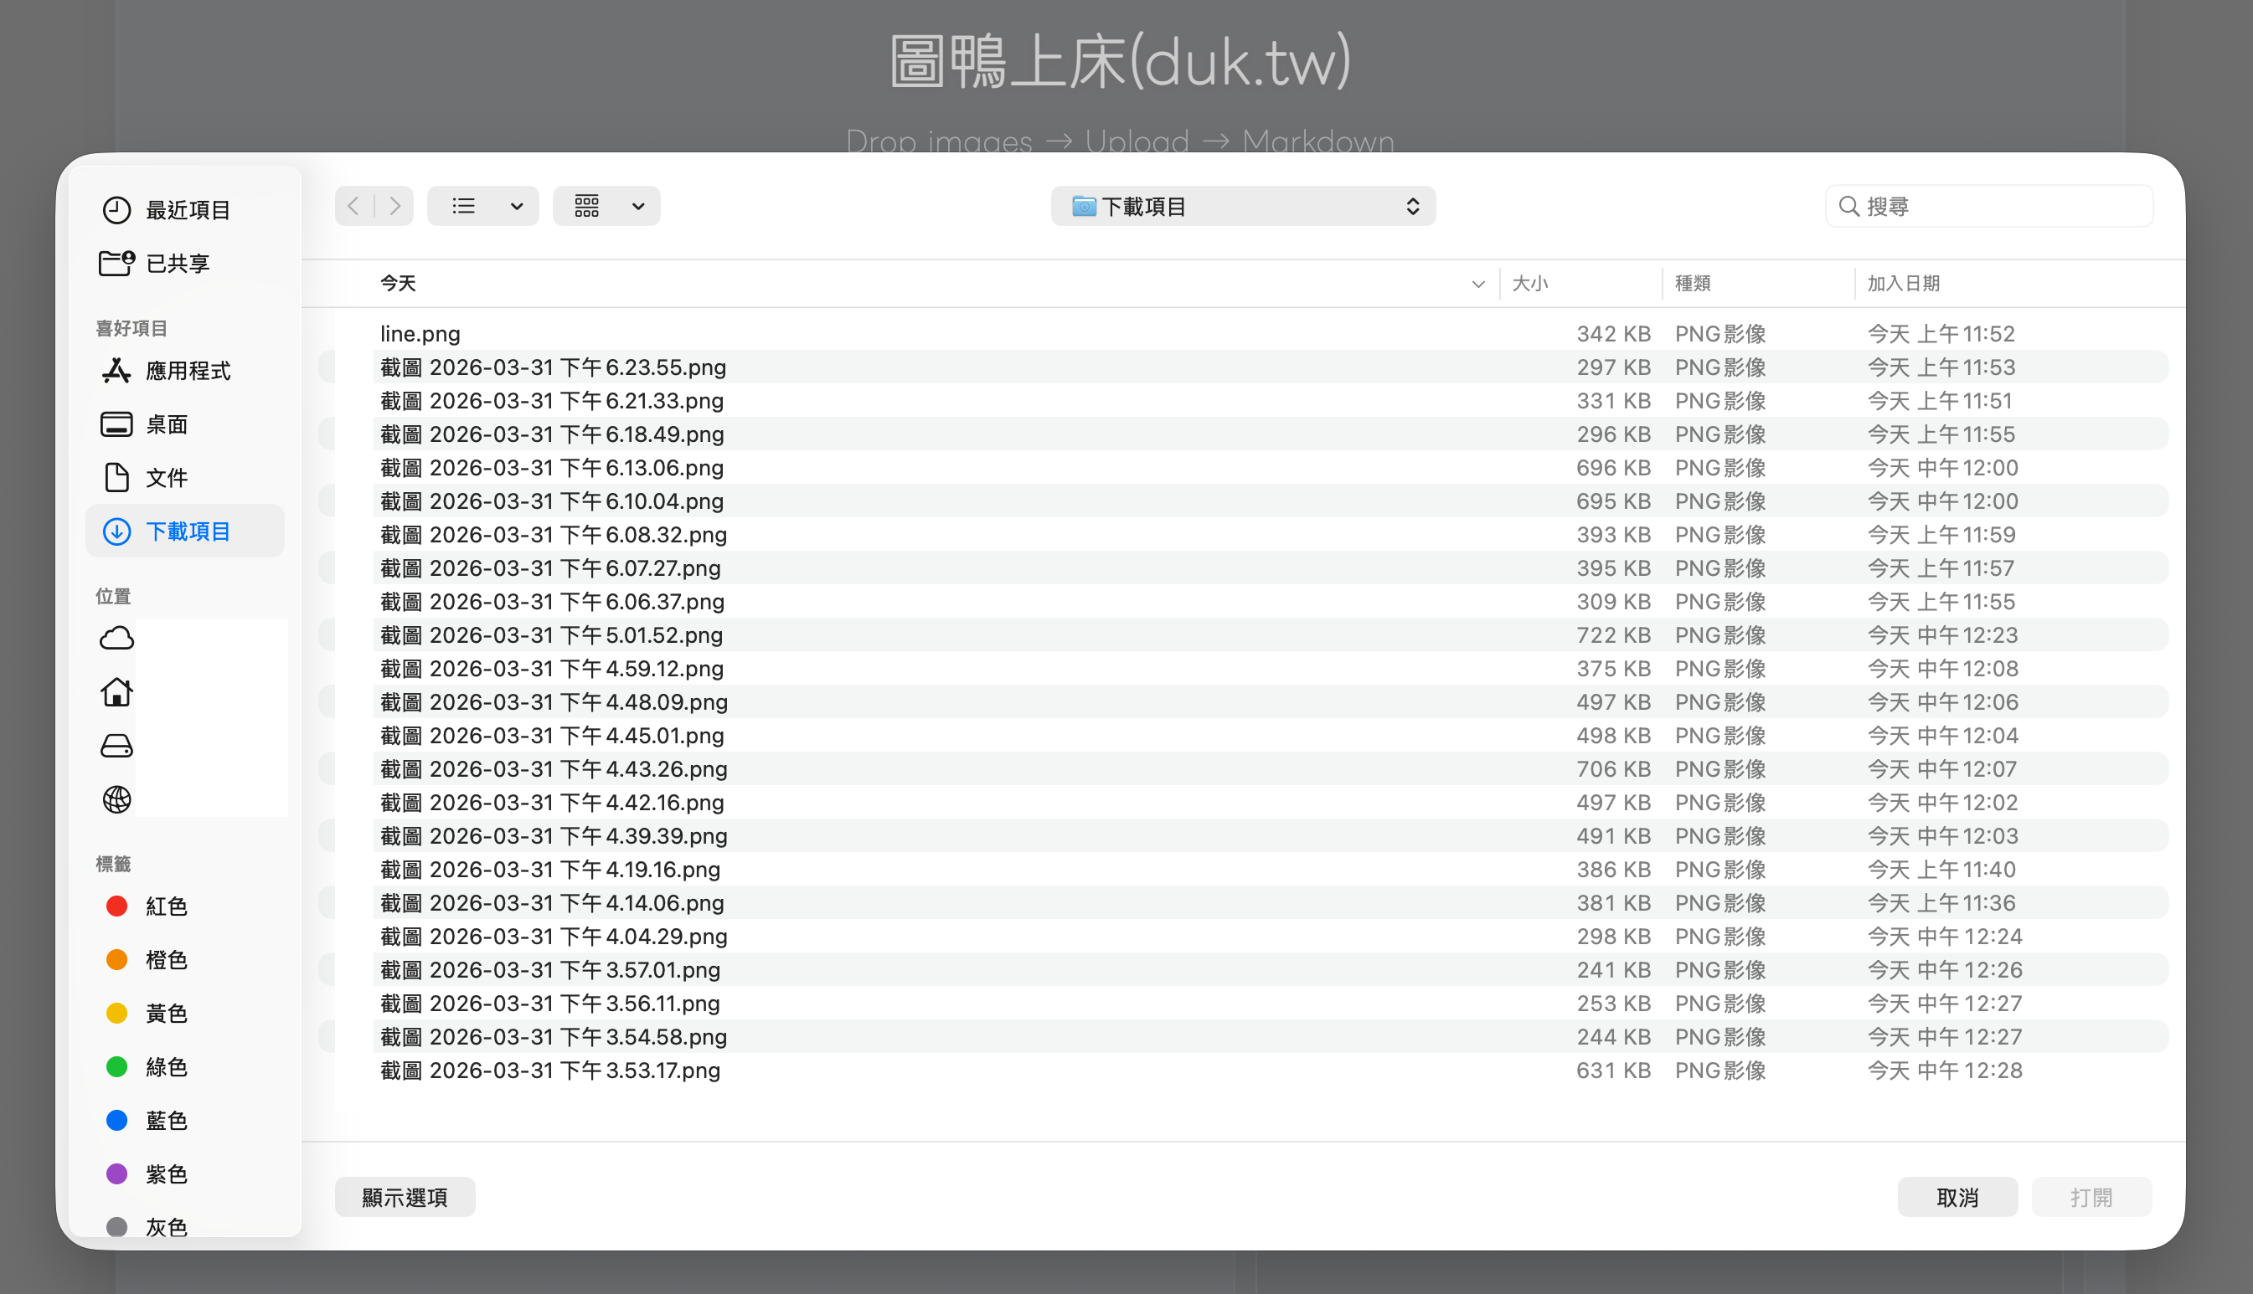This screenshot has height=1294, width=2253.
Task: Open the 桌面 location
Action: 167,424
